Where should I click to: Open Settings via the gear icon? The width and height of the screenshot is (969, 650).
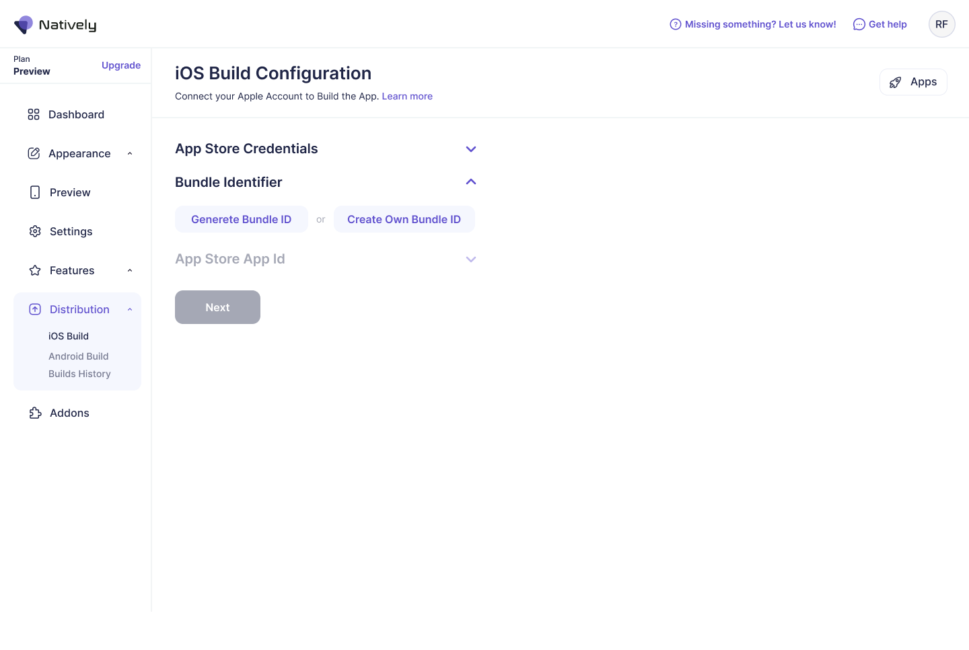coord(35,231)
